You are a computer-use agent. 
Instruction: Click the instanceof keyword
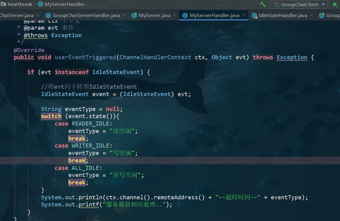tap(71, 72)
